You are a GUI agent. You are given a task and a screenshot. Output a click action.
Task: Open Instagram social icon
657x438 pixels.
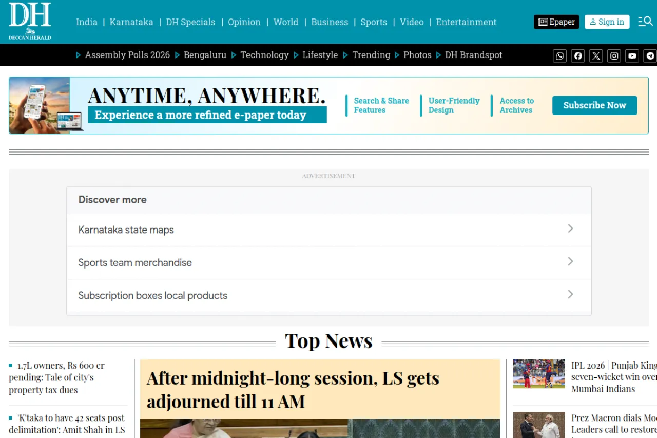[x=614, y=56]
